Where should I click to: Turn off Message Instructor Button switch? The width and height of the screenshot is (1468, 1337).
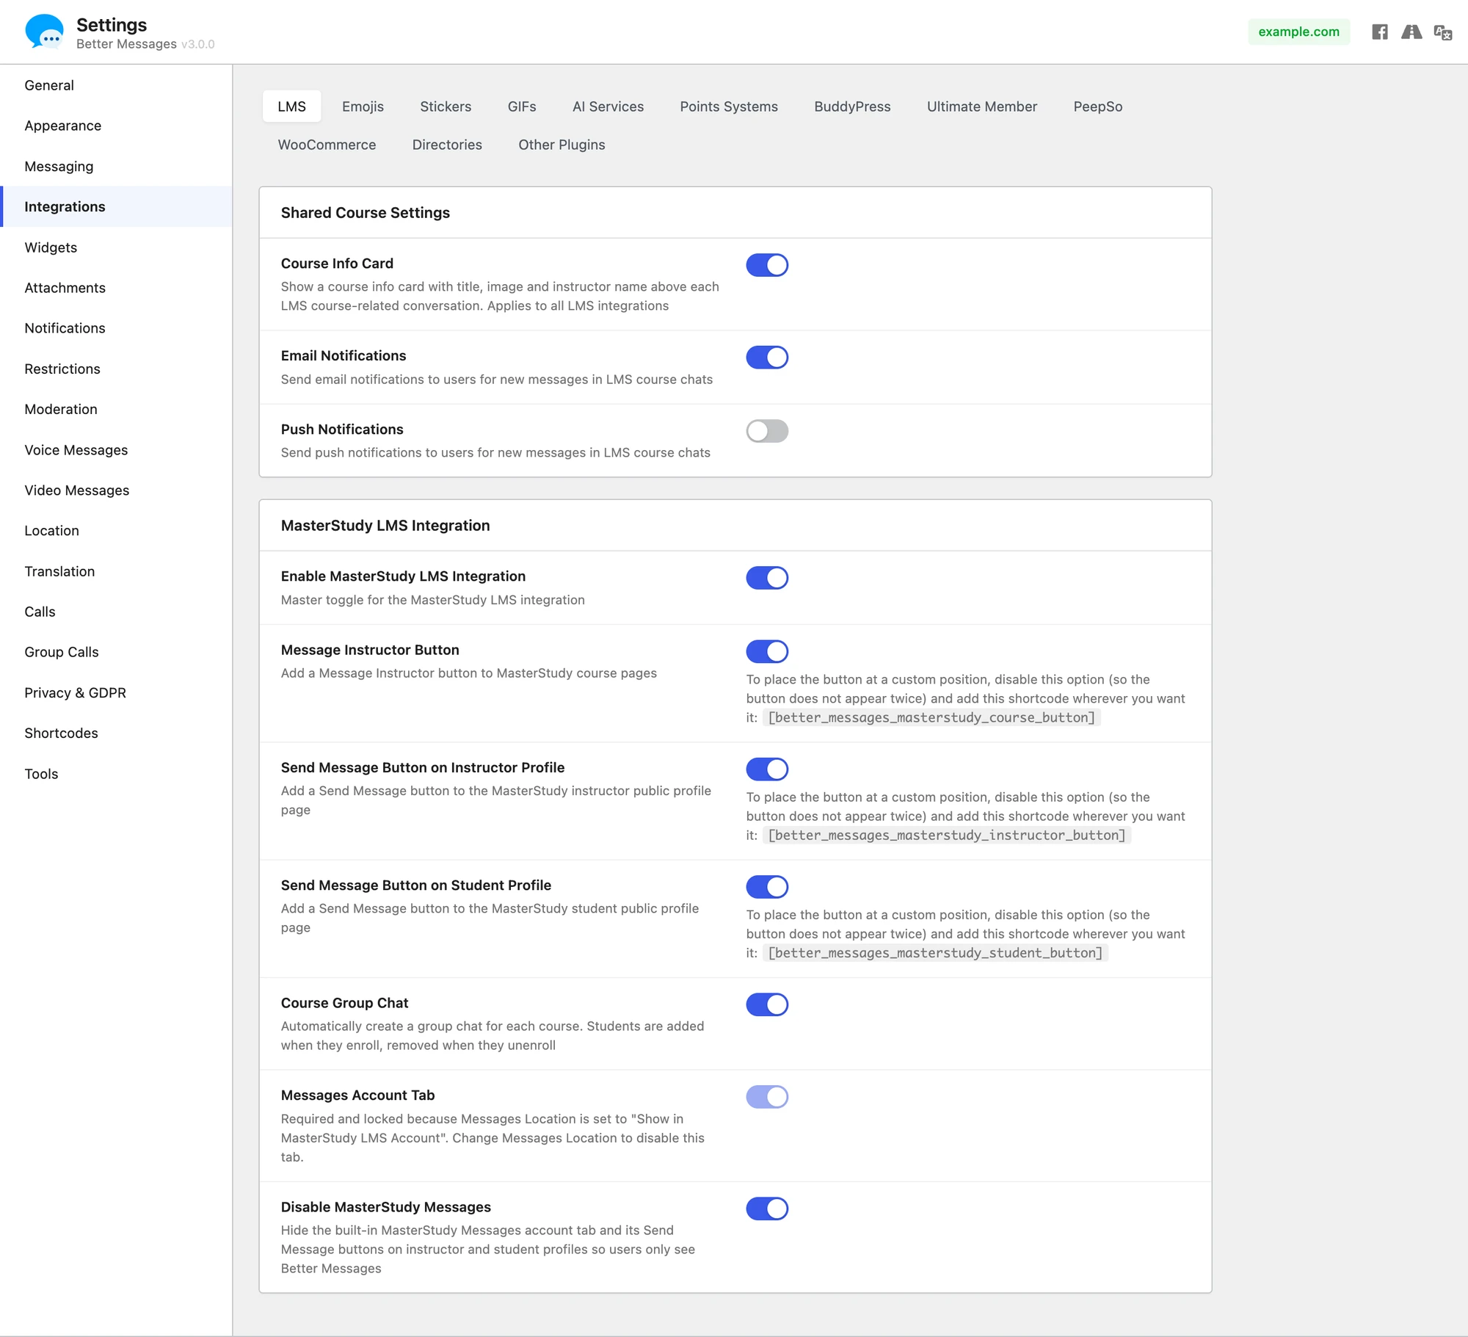click(x=767, y=651)
